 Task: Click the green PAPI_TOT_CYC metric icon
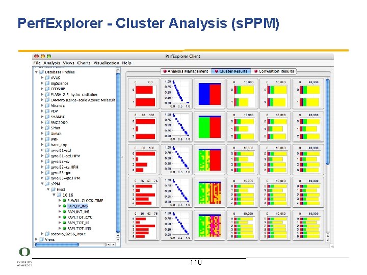pos(64,217)
